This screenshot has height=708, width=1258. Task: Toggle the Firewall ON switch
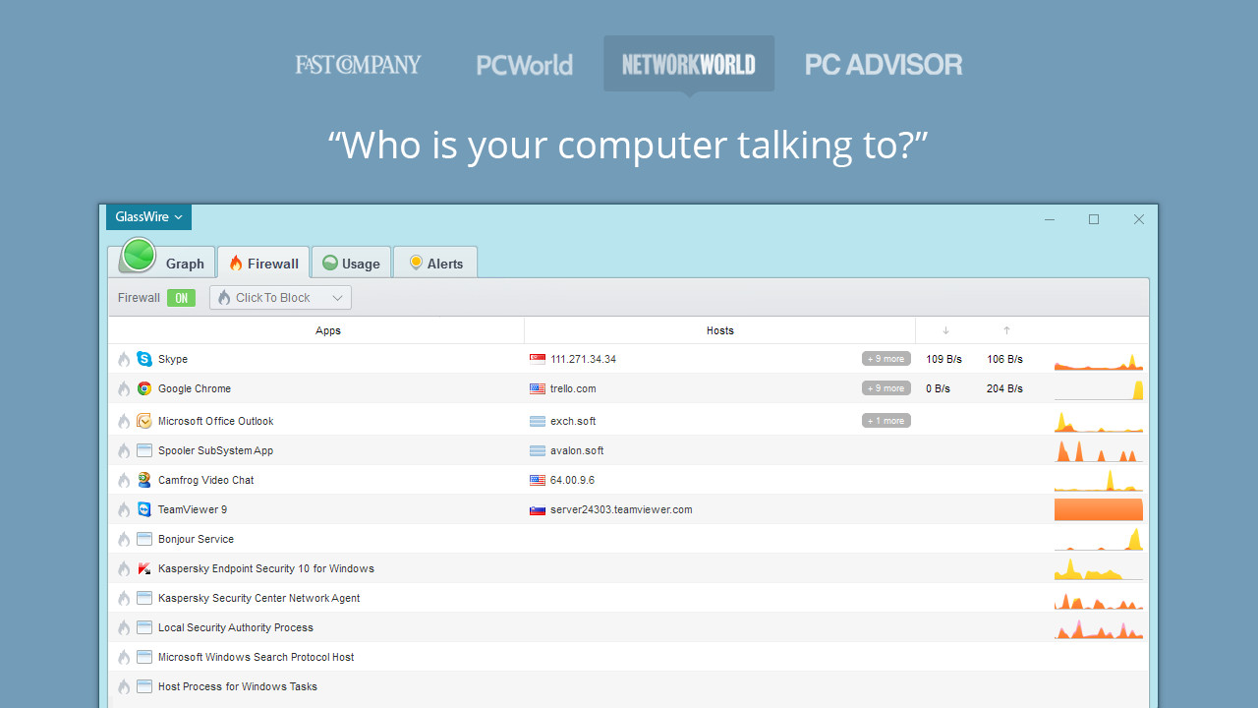pos(181,297)
